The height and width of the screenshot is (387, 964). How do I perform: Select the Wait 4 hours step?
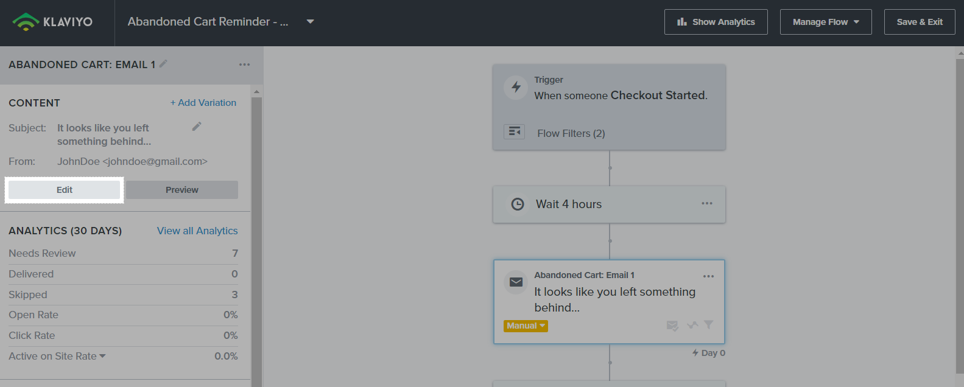(609, 204)
